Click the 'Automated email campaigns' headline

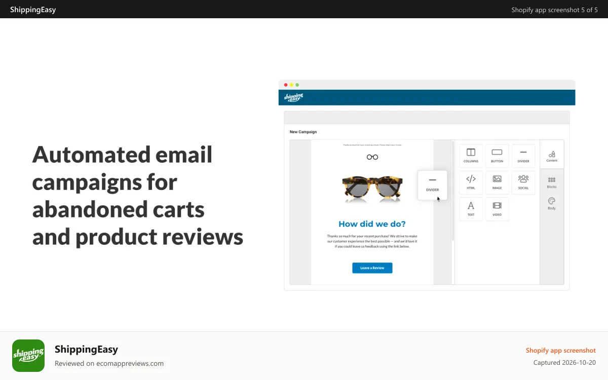point(138,195)
